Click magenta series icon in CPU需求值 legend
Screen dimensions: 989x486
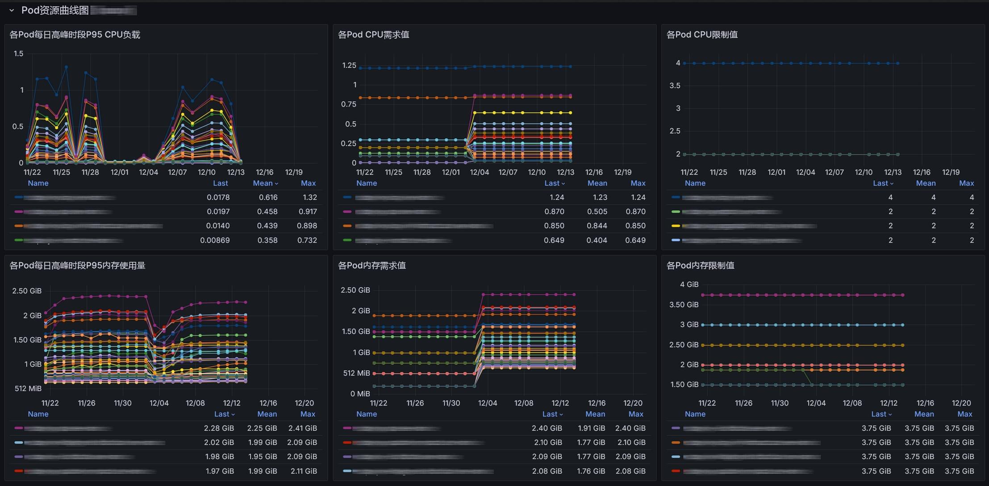pyautogui.click(x=347, y=212)
